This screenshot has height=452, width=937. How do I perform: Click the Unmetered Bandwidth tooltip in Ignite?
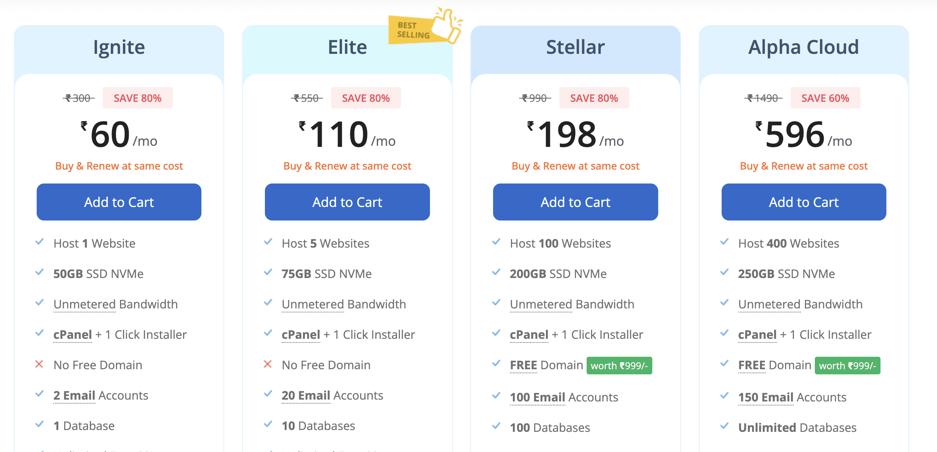(116, 304)
